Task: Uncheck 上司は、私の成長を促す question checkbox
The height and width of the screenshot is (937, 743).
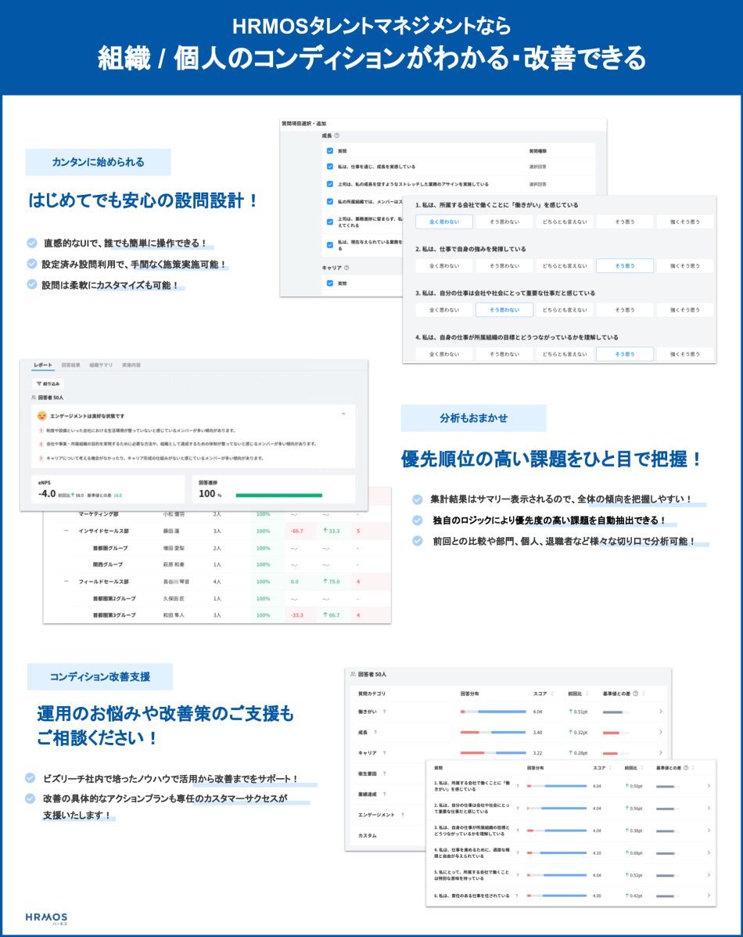Action: tap(330, 184)
